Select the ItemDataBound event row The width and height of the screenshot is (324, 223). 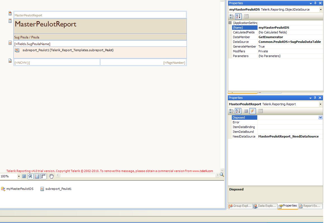[x=277, y=132]
